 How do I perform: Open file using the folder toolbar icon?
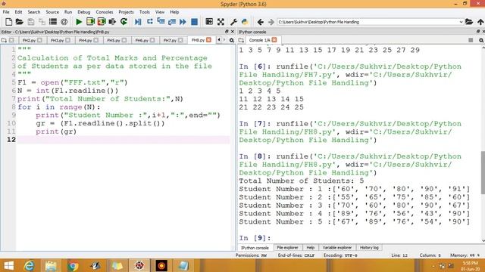click(20, 22)
